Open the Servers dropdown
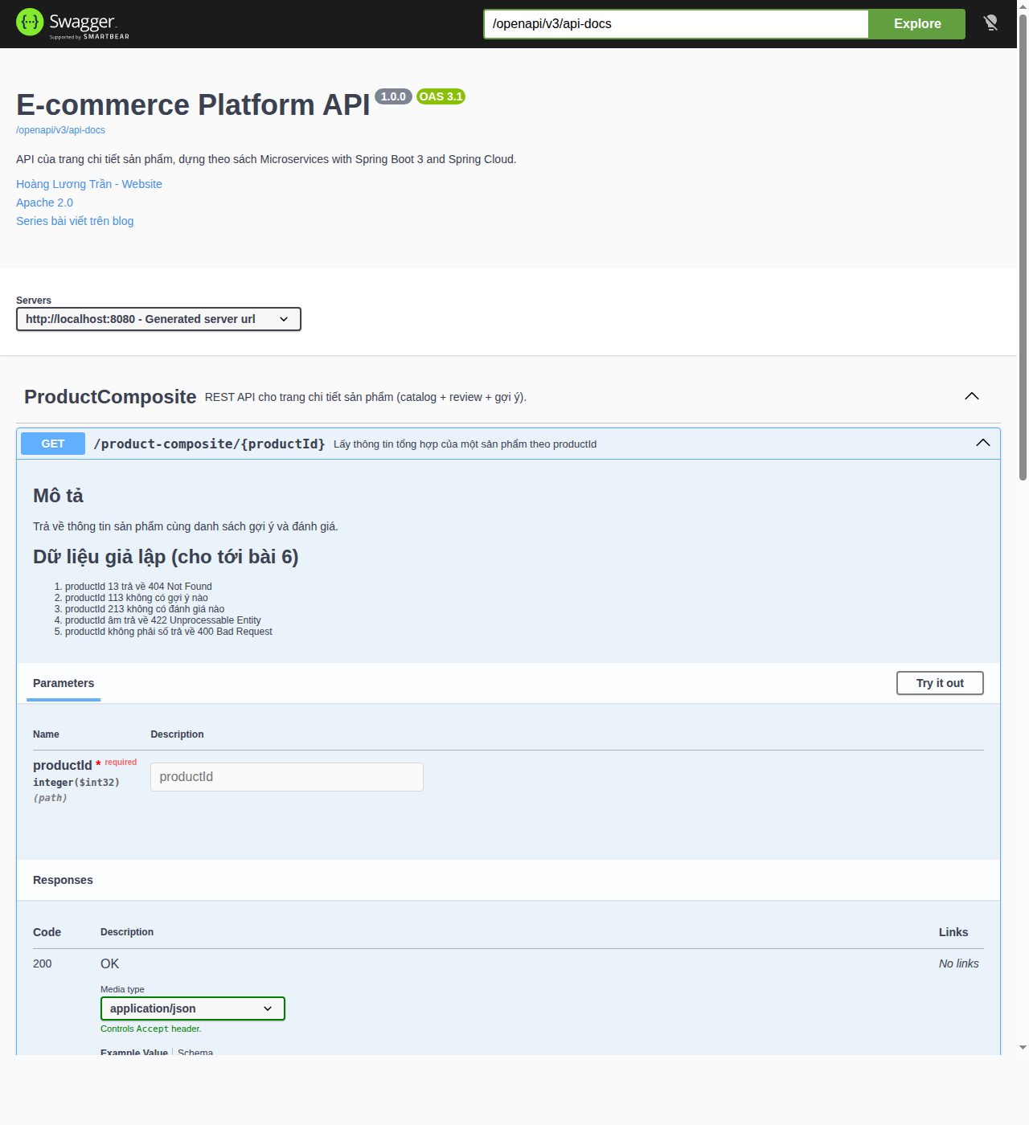This screenshot has height=1125, width=1029. click(158, 319)
